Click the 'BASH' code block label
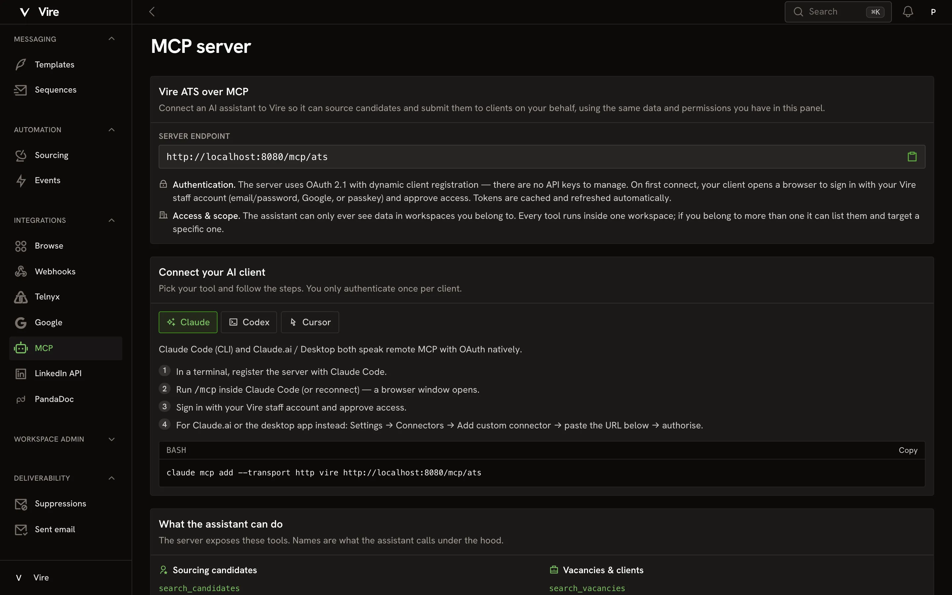Screen dimensions: 952x595 176,450
